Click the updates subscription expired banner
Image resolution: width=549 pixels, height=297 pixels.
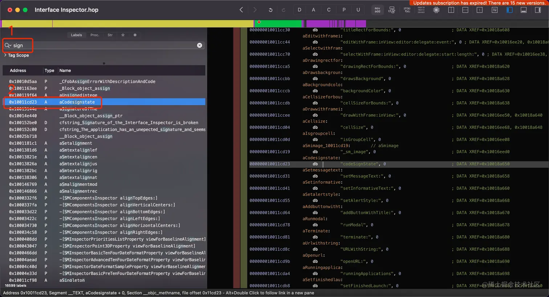479,3
